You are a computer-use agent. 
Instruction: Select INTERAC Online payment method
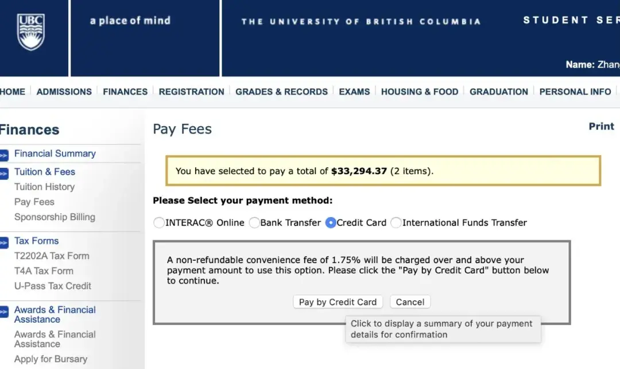[x=159, y=223]
